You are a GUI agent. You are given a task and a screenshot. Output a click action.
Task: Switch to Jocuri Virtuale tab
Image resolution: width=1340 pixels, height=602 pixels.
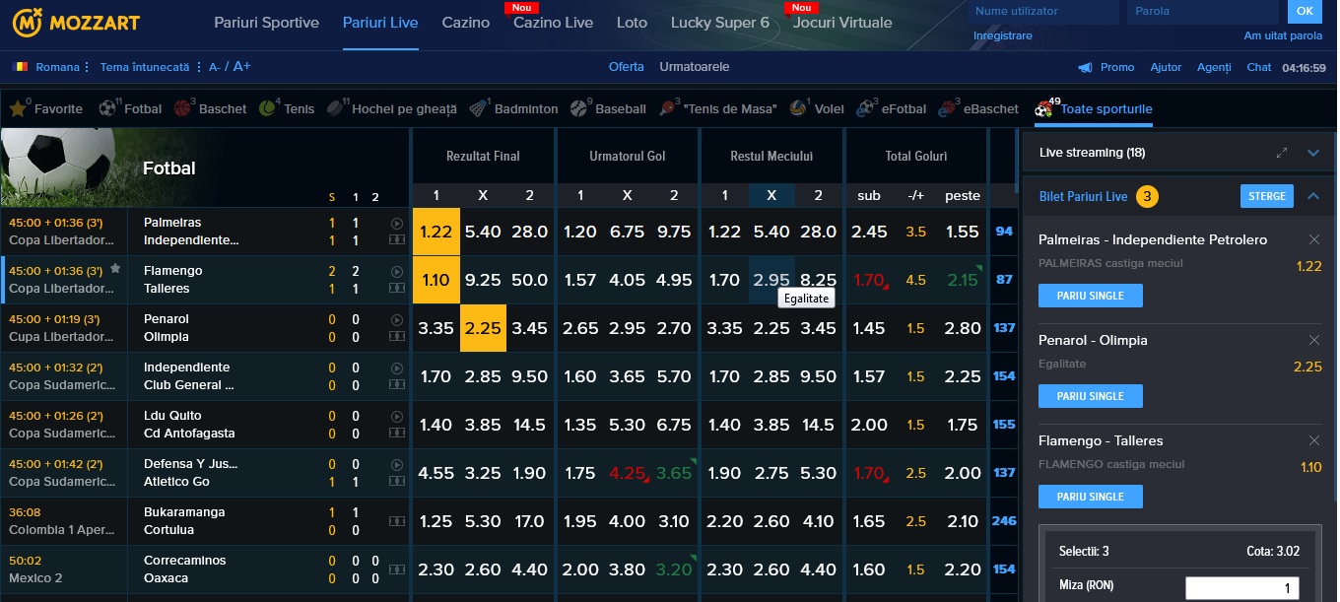point(842,23)
